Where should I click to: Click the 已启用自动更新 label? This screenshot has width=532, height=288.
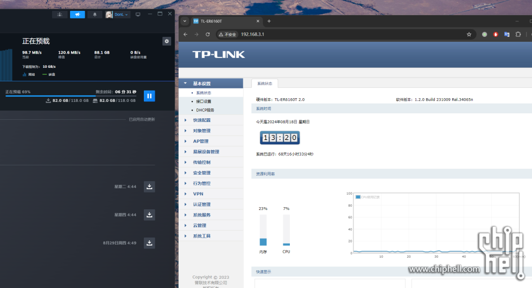pos(142,119)
